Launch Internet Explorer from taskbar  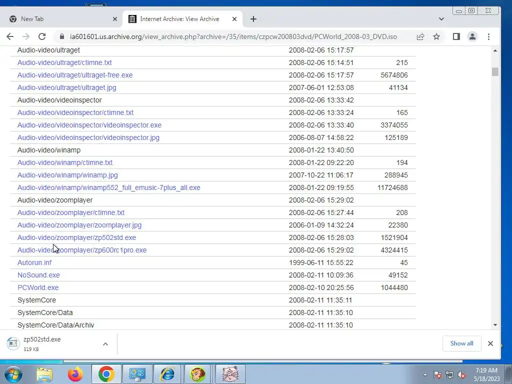(x=167, y=374)
